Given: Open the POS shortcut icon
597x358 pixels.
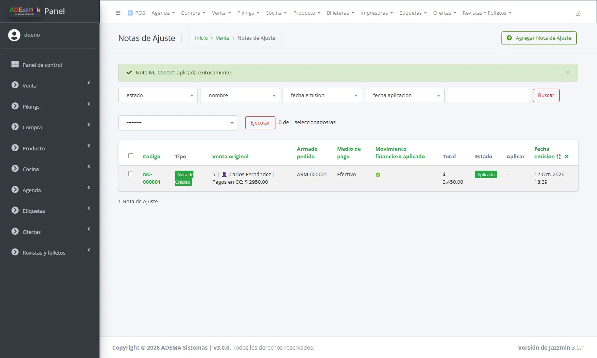Looking at the screenshot, I should click(x=130, y=13).
